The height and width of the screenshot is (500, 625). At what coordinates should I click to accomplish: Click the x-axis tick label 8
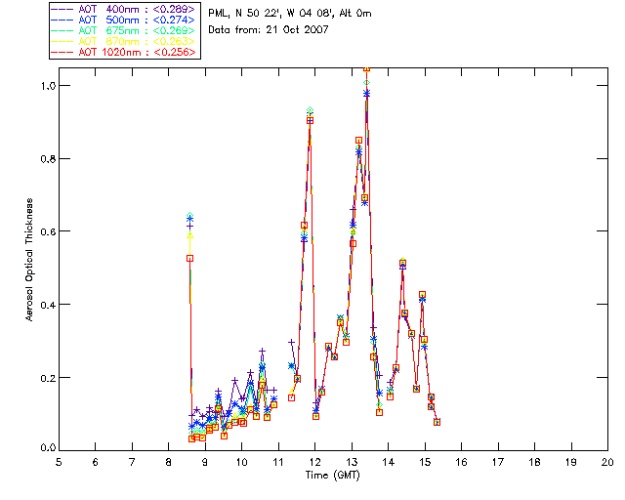(x=169, y=462)
